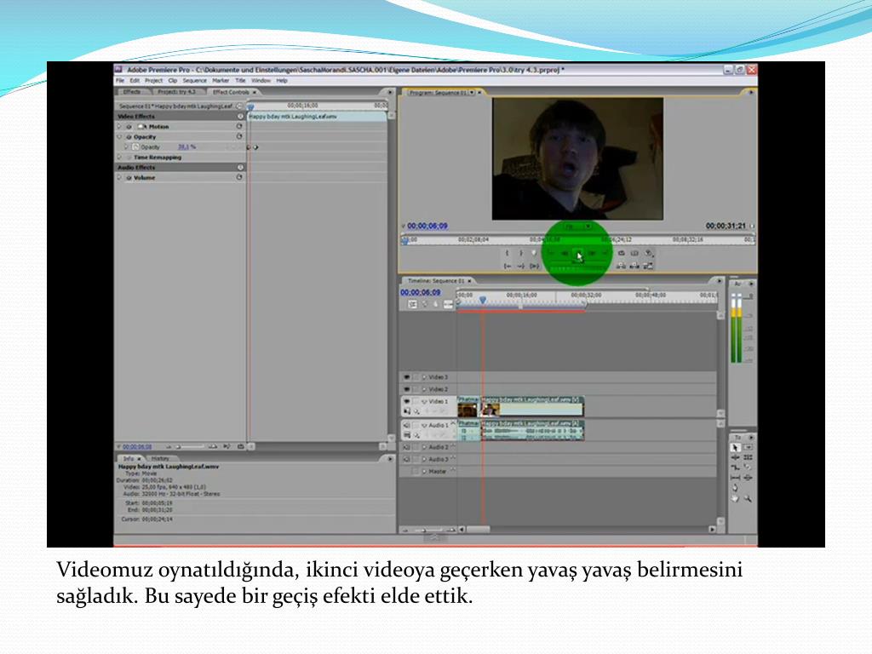
Task: Collapse the Opacity effect group
Action: click(x=119, y=137)
